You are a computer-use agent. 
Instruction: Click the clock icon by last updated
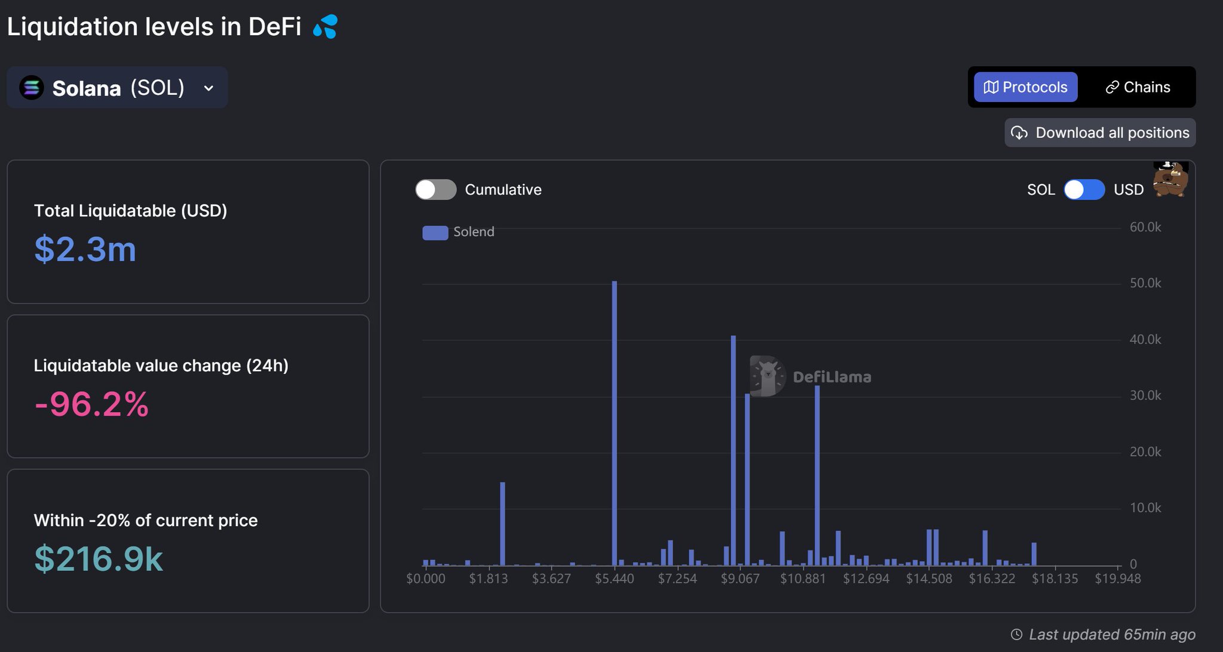(1016, 635)
